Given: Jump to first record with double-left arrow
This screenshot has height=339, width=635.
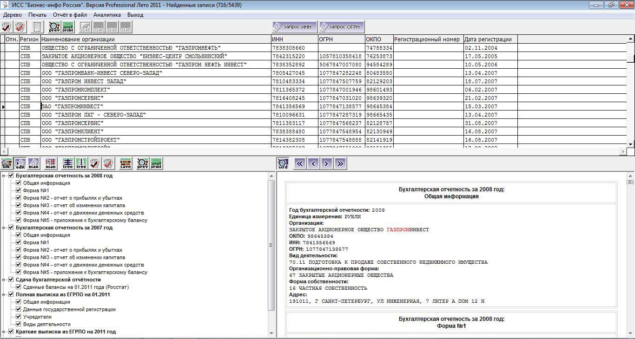Looking at the screenshot, I should click(x=300, y=163).
